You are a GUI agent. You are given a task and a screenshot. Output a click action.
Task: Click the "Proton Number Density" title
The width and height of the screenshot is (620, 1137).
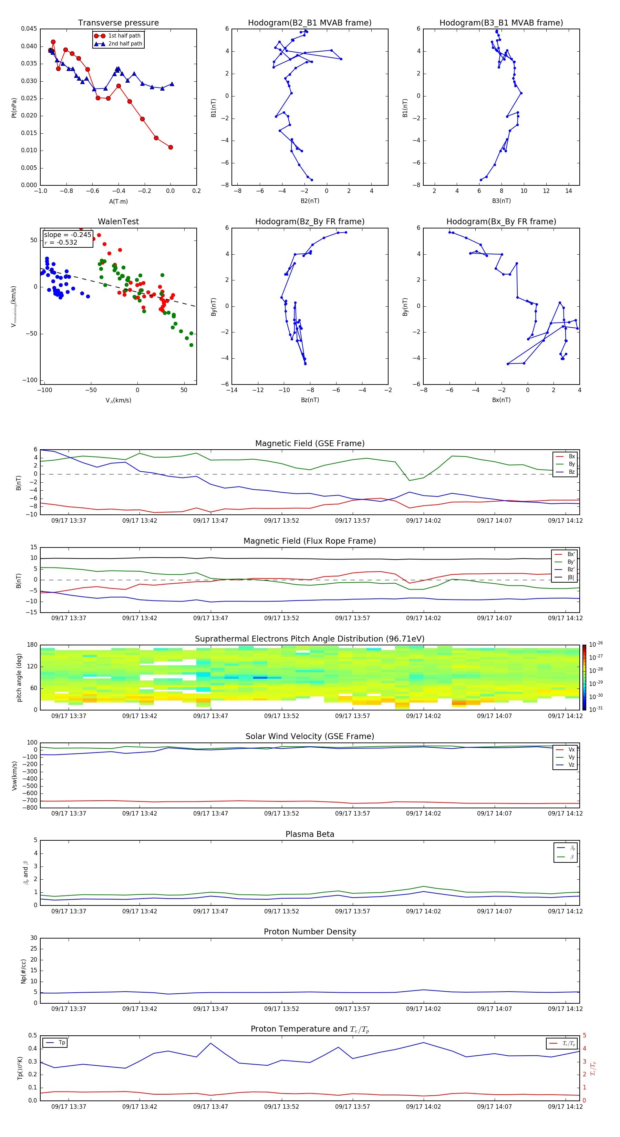[310, 932]
